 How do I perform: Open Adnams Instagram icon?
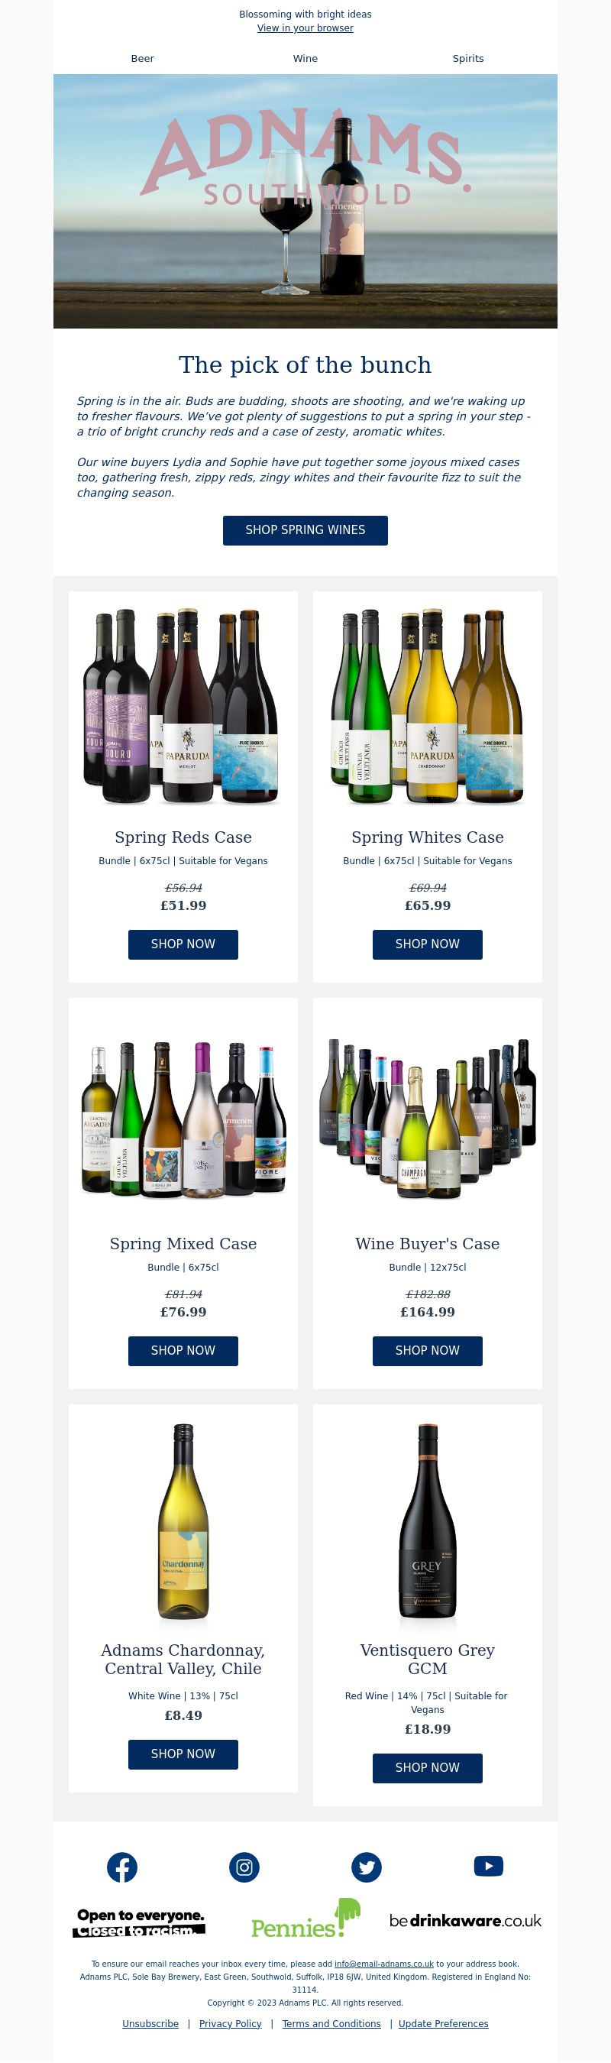point(244,1867)
